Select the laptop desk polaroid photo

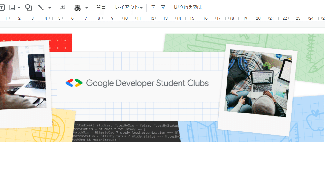pos(257,90)
